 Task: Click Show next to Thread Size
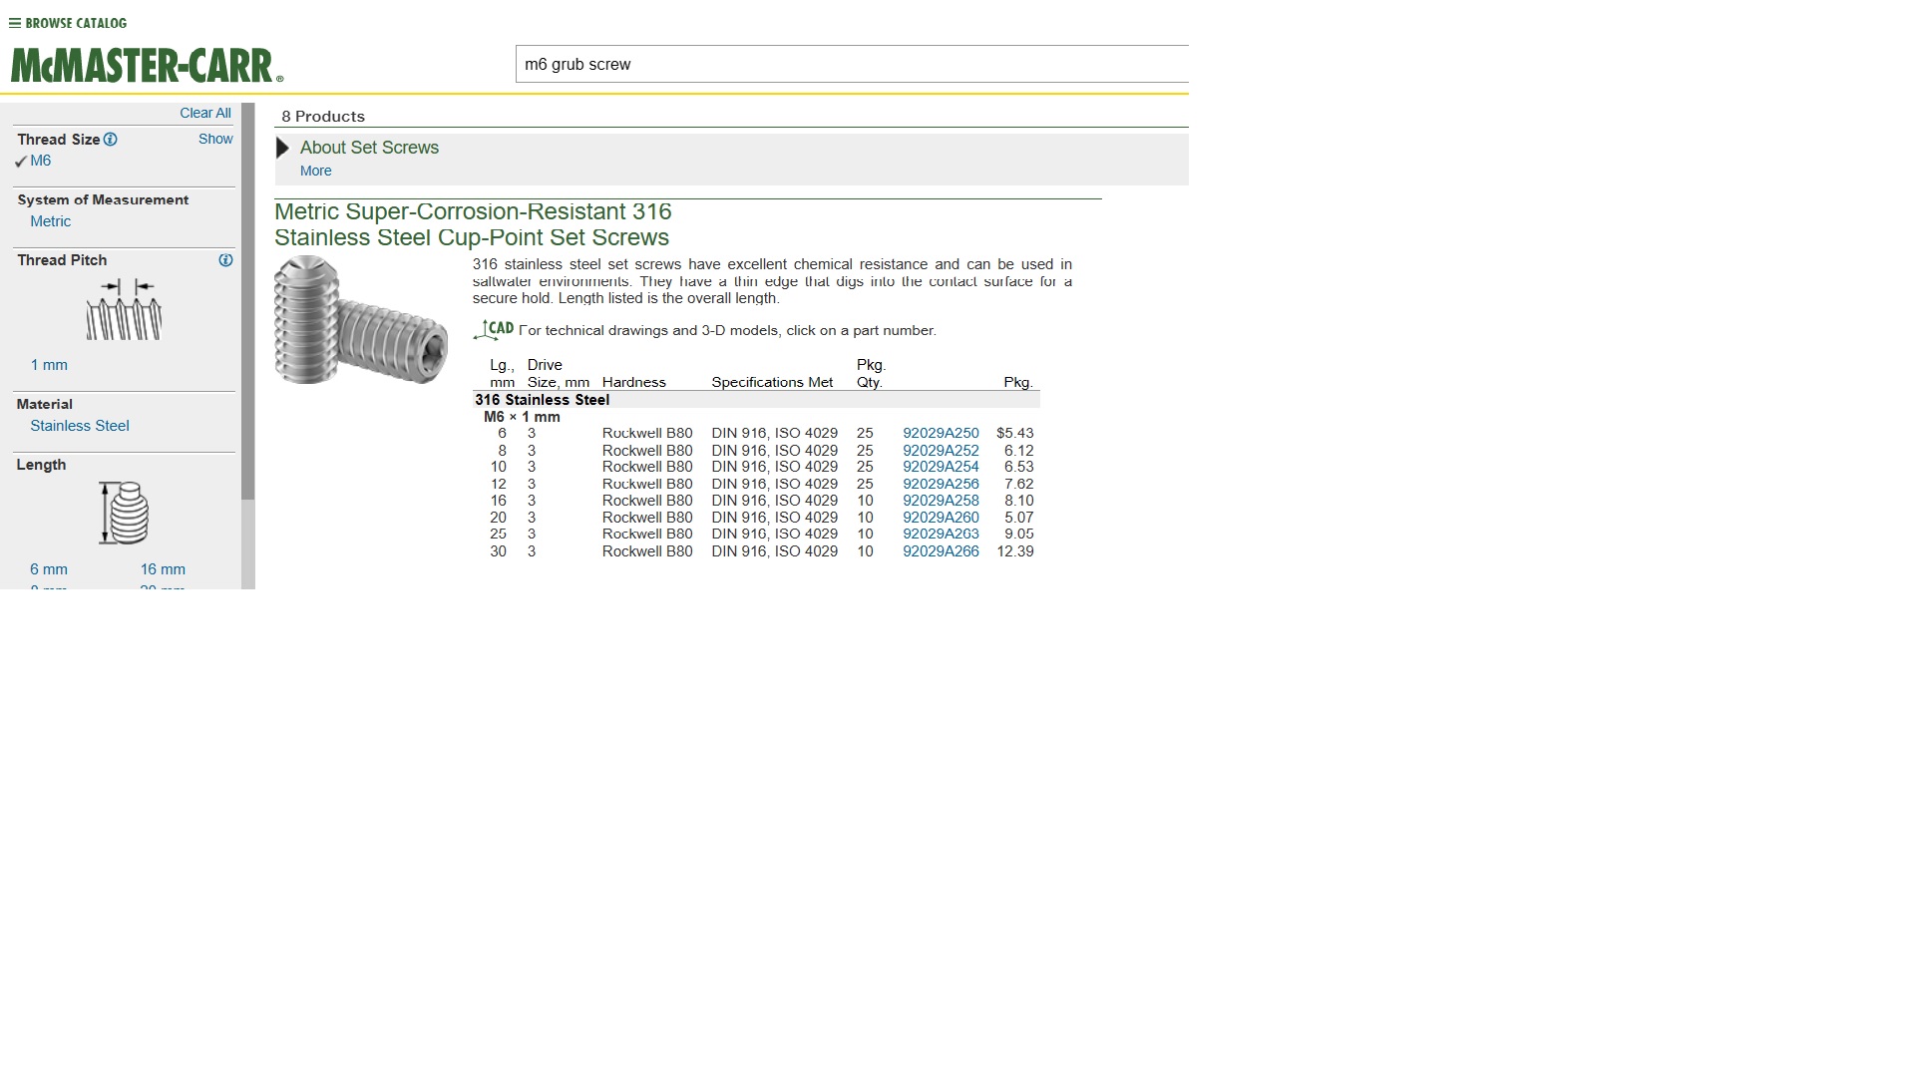tap(215, 139)
